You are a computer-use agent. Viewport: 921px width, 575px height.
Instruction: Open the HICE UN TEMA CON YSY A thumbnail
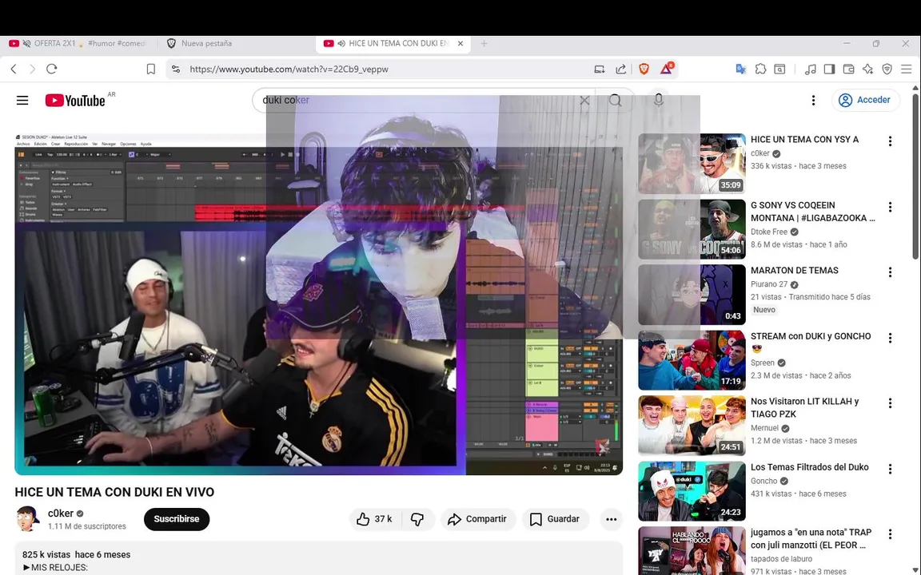[x=692, y=164]
